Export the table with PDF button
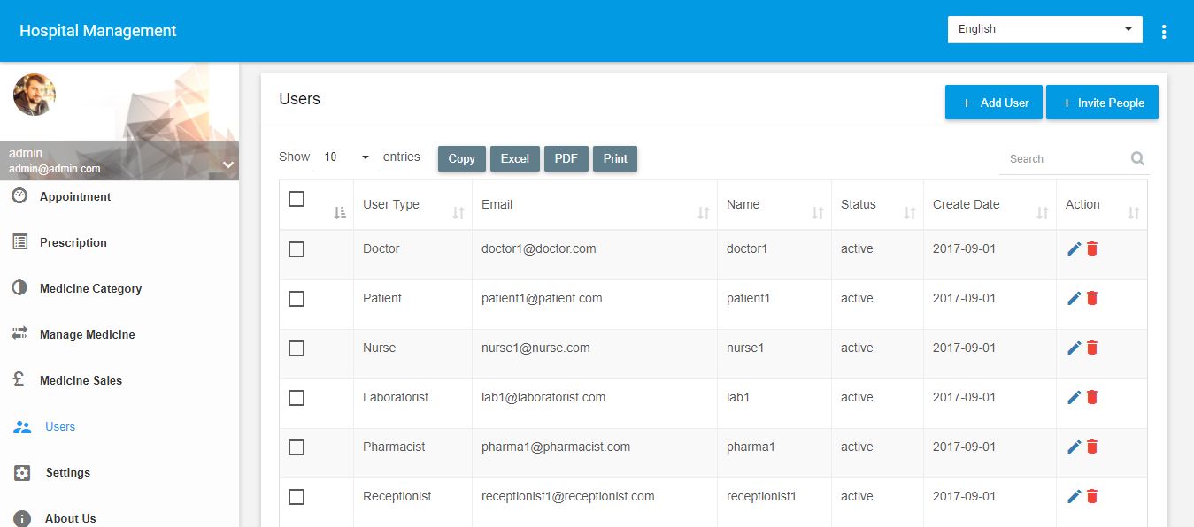The image size is (1194, 527). 566,159
